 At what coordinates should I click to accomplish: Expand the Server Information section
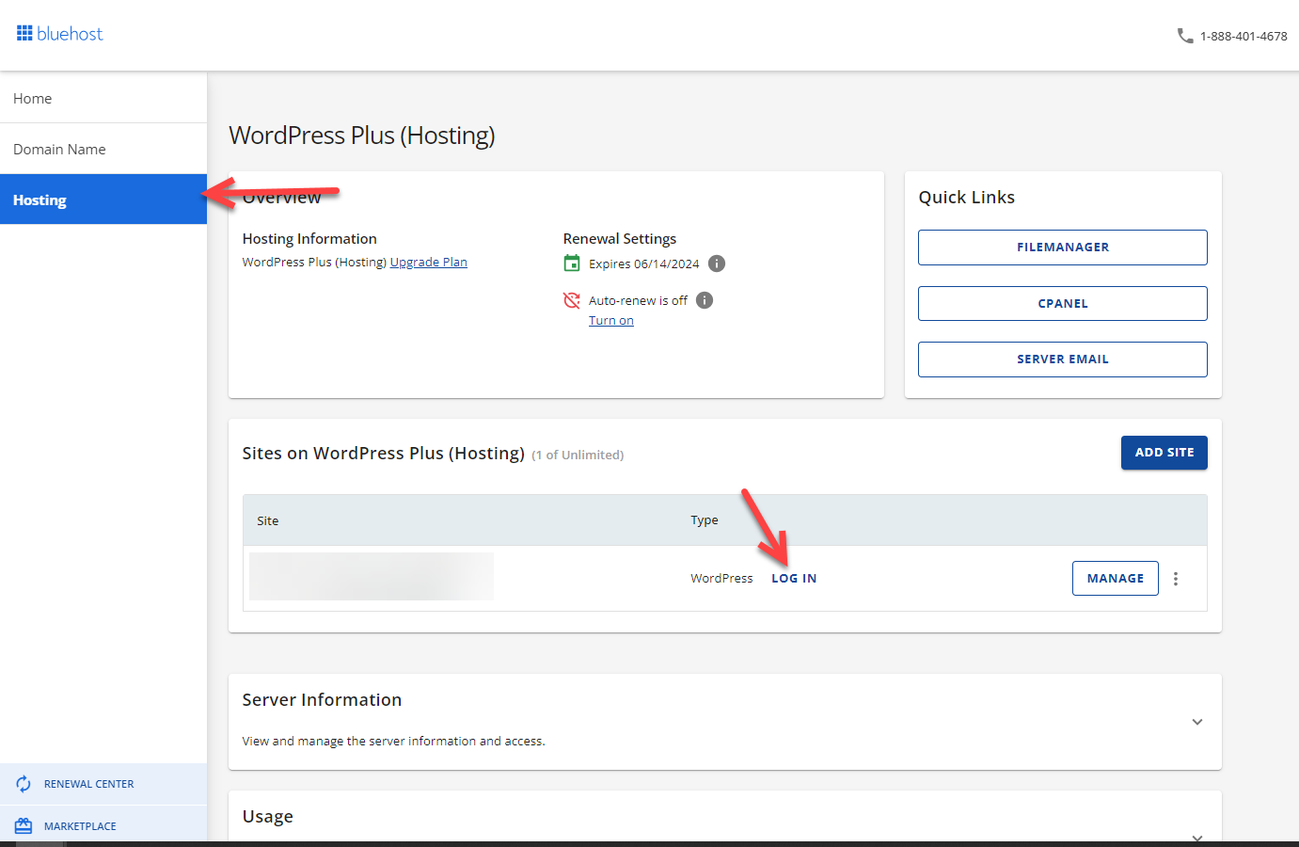tap(1197, 722)
